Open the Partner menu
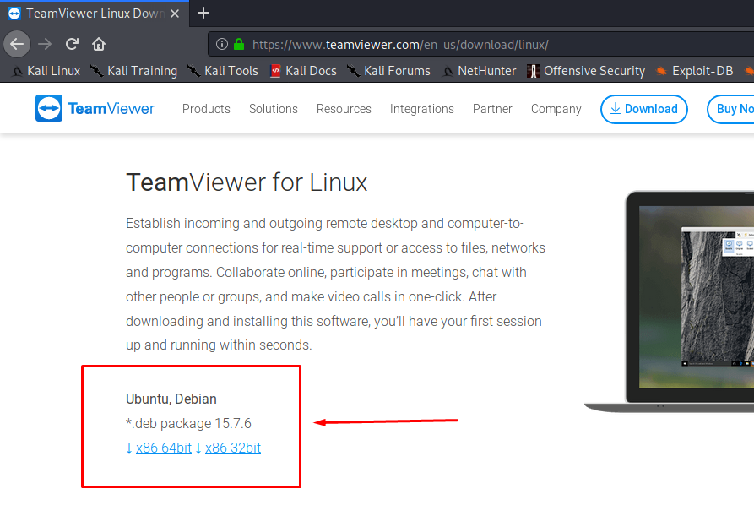 point(492,109)
